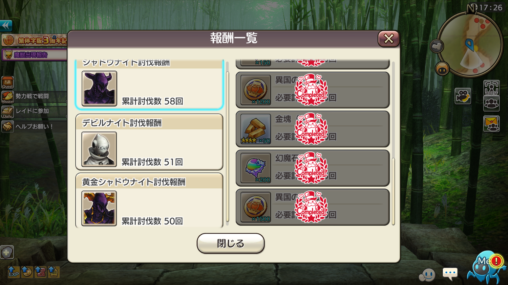Open the Mission icon beside 勢力戦で戦闘
Screen dimensions: 508x285
pos(7,97)
